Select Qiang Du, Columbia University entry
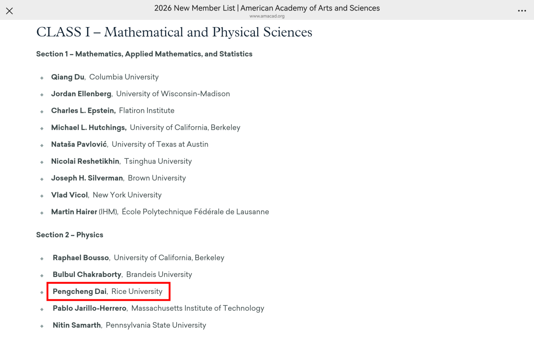This screenshot has width=534, height=337. [x=105, y=77]
